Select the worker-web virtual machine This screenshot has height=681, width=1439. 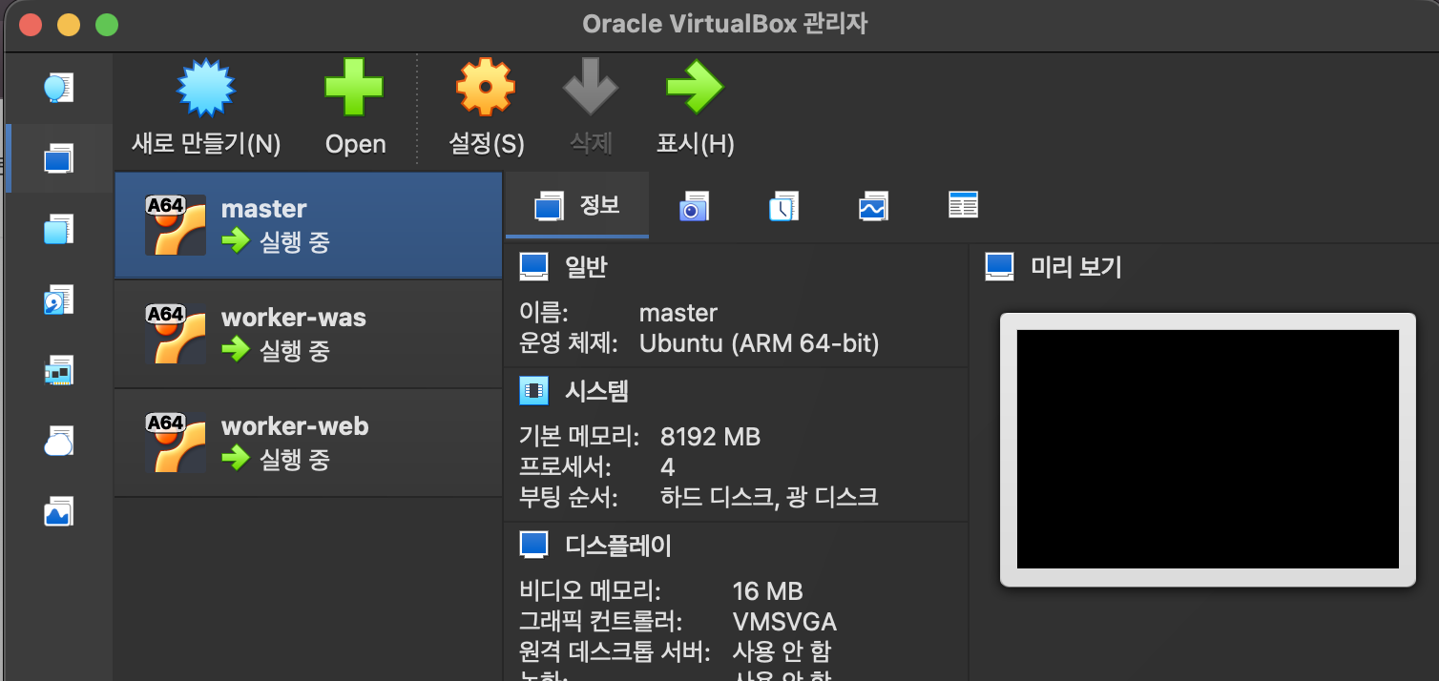tap(308, 443)
